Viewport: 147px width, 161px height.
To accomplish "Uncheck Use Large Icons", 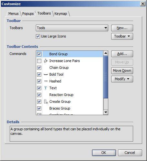I will pyautogui.click(x=38, y=36).
